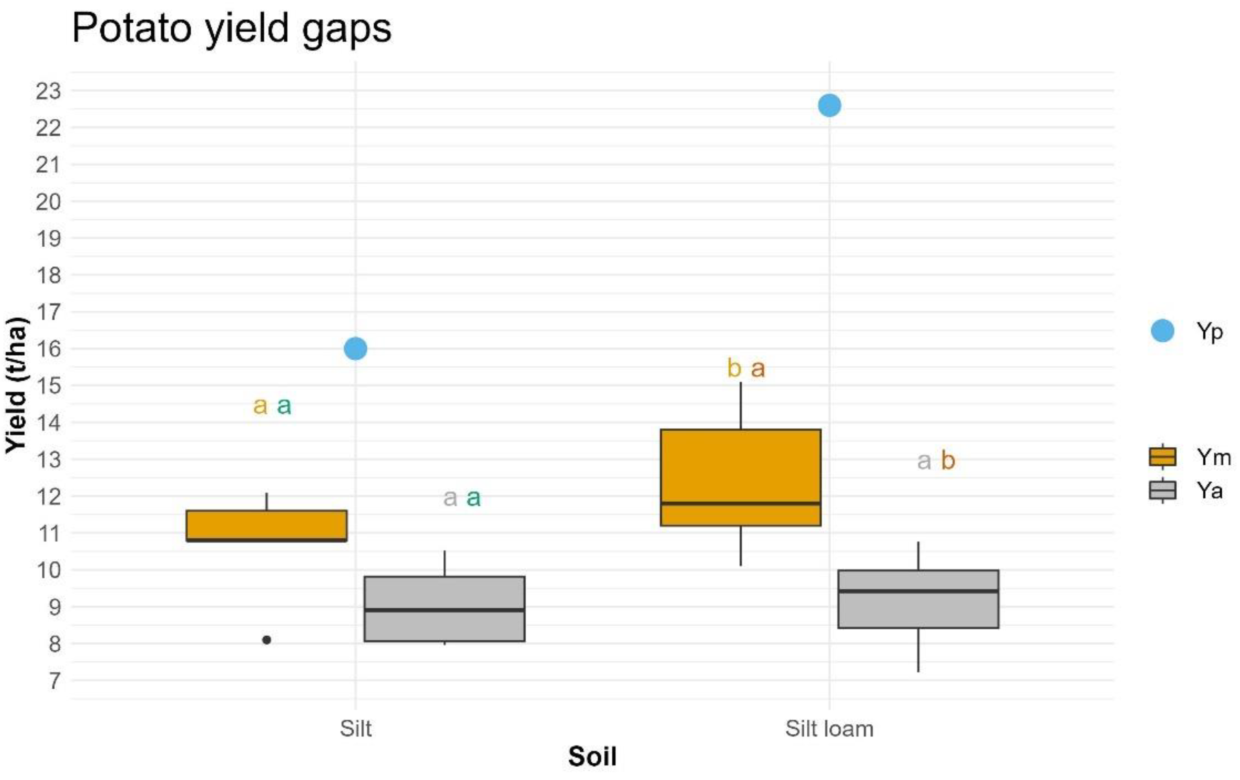Click the "b a" significance letters
Image resolution: width=1240 pixels, height=780 pixels.
[x=746, y=368]
